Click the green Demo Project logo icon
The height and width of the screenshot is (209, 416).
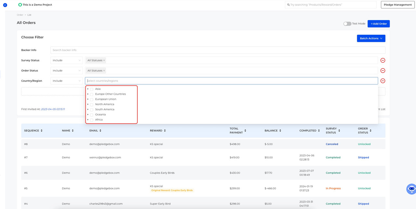[20, 5]
